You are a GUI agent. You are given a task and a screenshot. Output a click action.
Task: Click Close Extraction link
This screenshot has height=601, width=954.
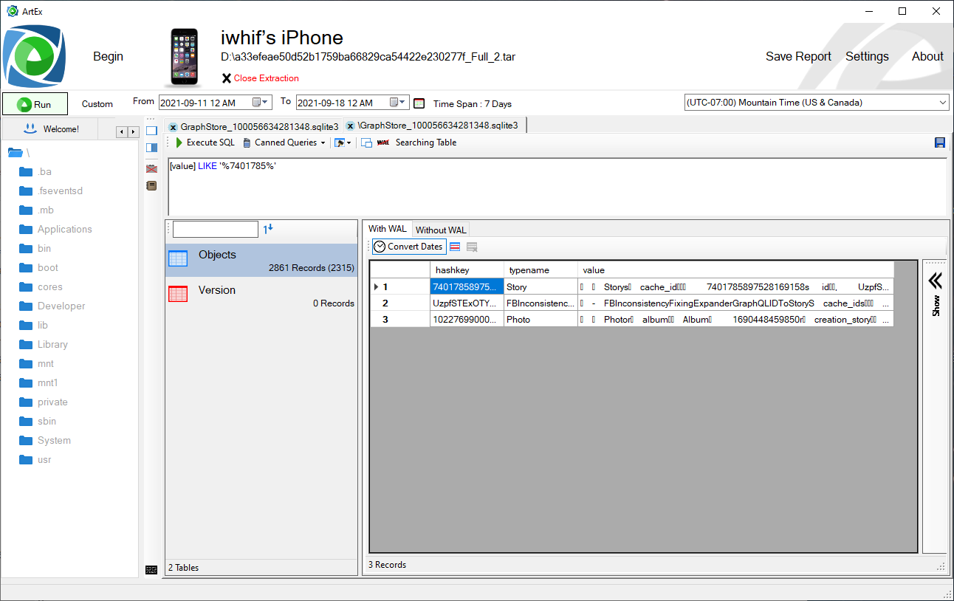260,78
